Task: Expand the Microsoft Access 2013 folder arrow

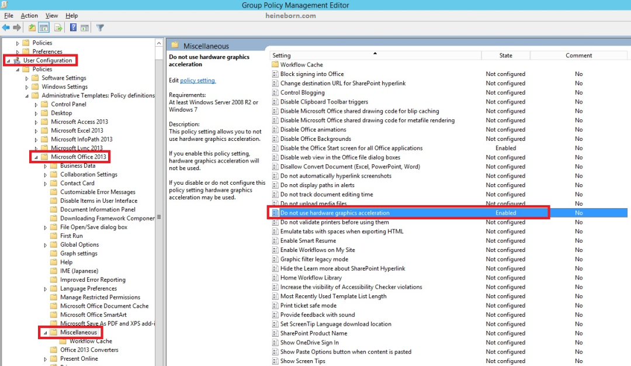Action: [x=36, y=122]
